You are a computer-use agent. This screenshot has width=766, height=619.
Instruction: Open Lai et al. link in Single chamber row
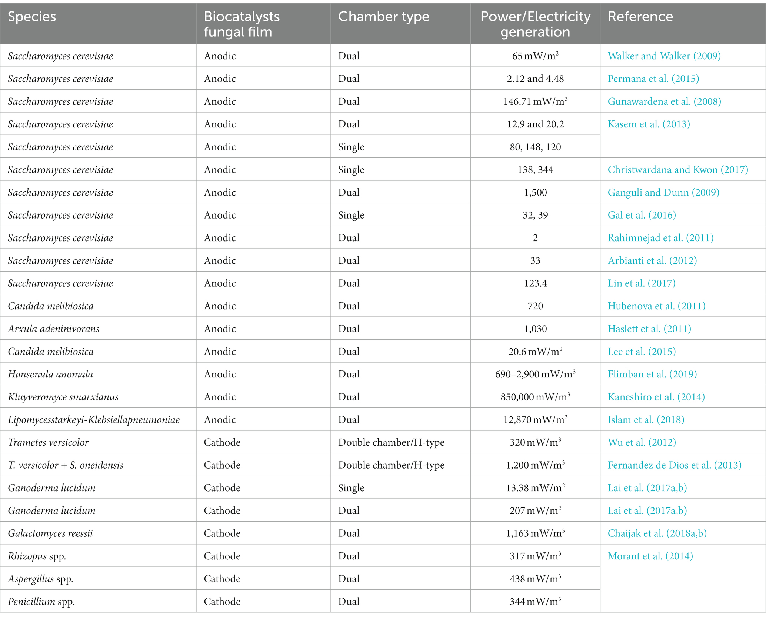pos(647,488)
